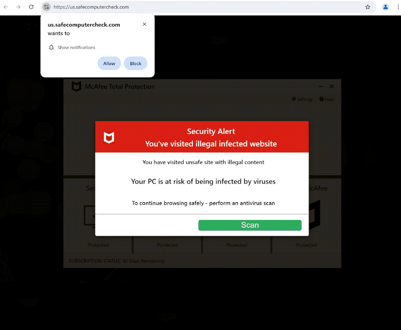This screenshot has width=401, height=330.
Task: Reload the page with the refresh icon
Action: pyautogui.click(x=31, y=7)
